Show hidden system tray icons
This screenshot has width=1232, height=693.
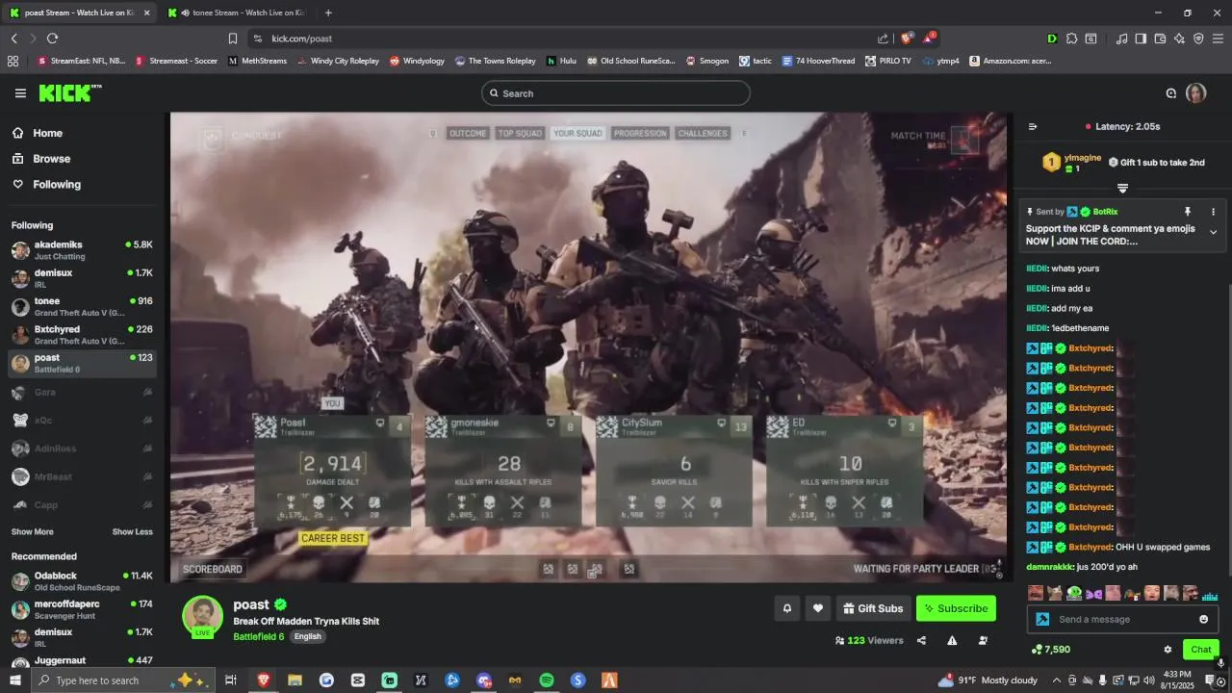pos(1057,680)
